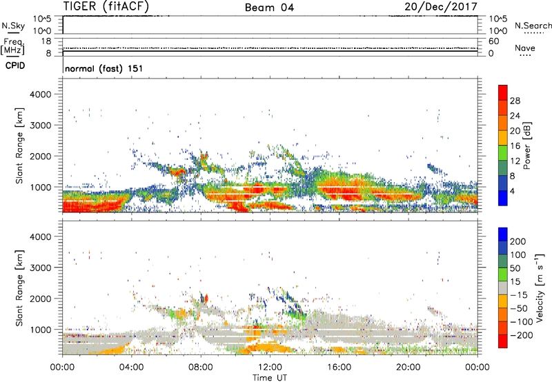Click the 3000 km tick in velocity panel

41,268
